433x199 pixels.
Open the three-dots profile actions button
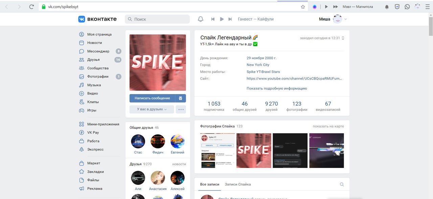tap(181, 109)
